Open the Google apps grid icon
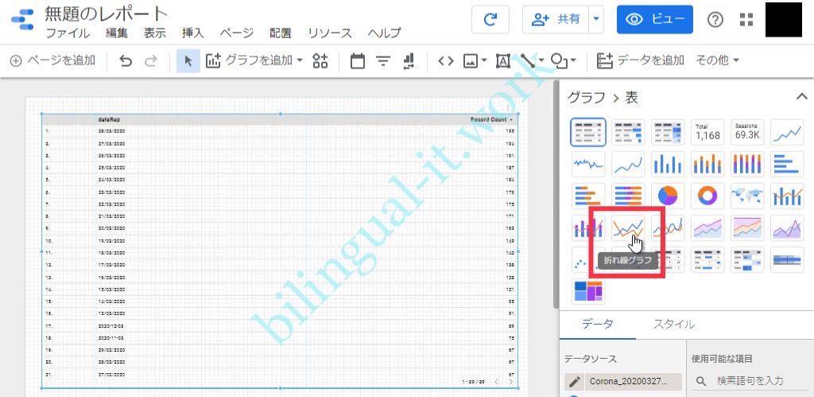Viewport: 814px width, 397px height. pyautogui.click(x=746, y=20)
